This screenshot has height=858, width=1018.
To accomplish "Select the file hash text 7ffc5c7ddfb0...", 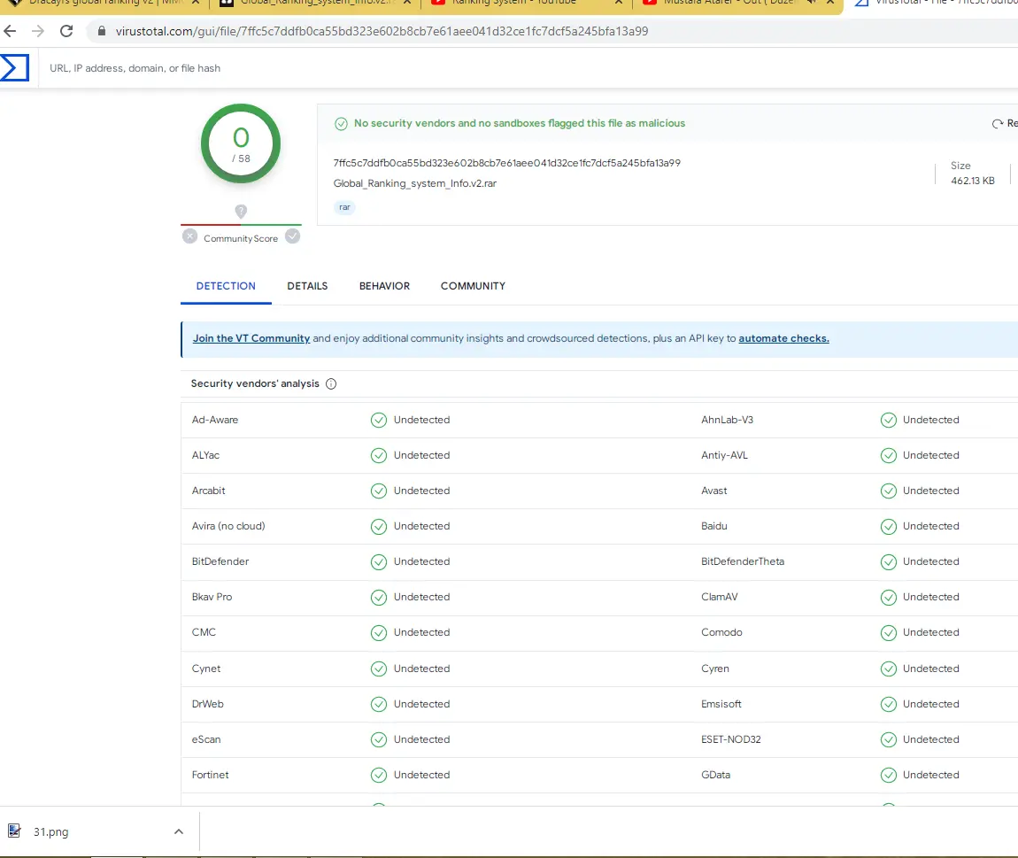I will [x=506, y=163].
